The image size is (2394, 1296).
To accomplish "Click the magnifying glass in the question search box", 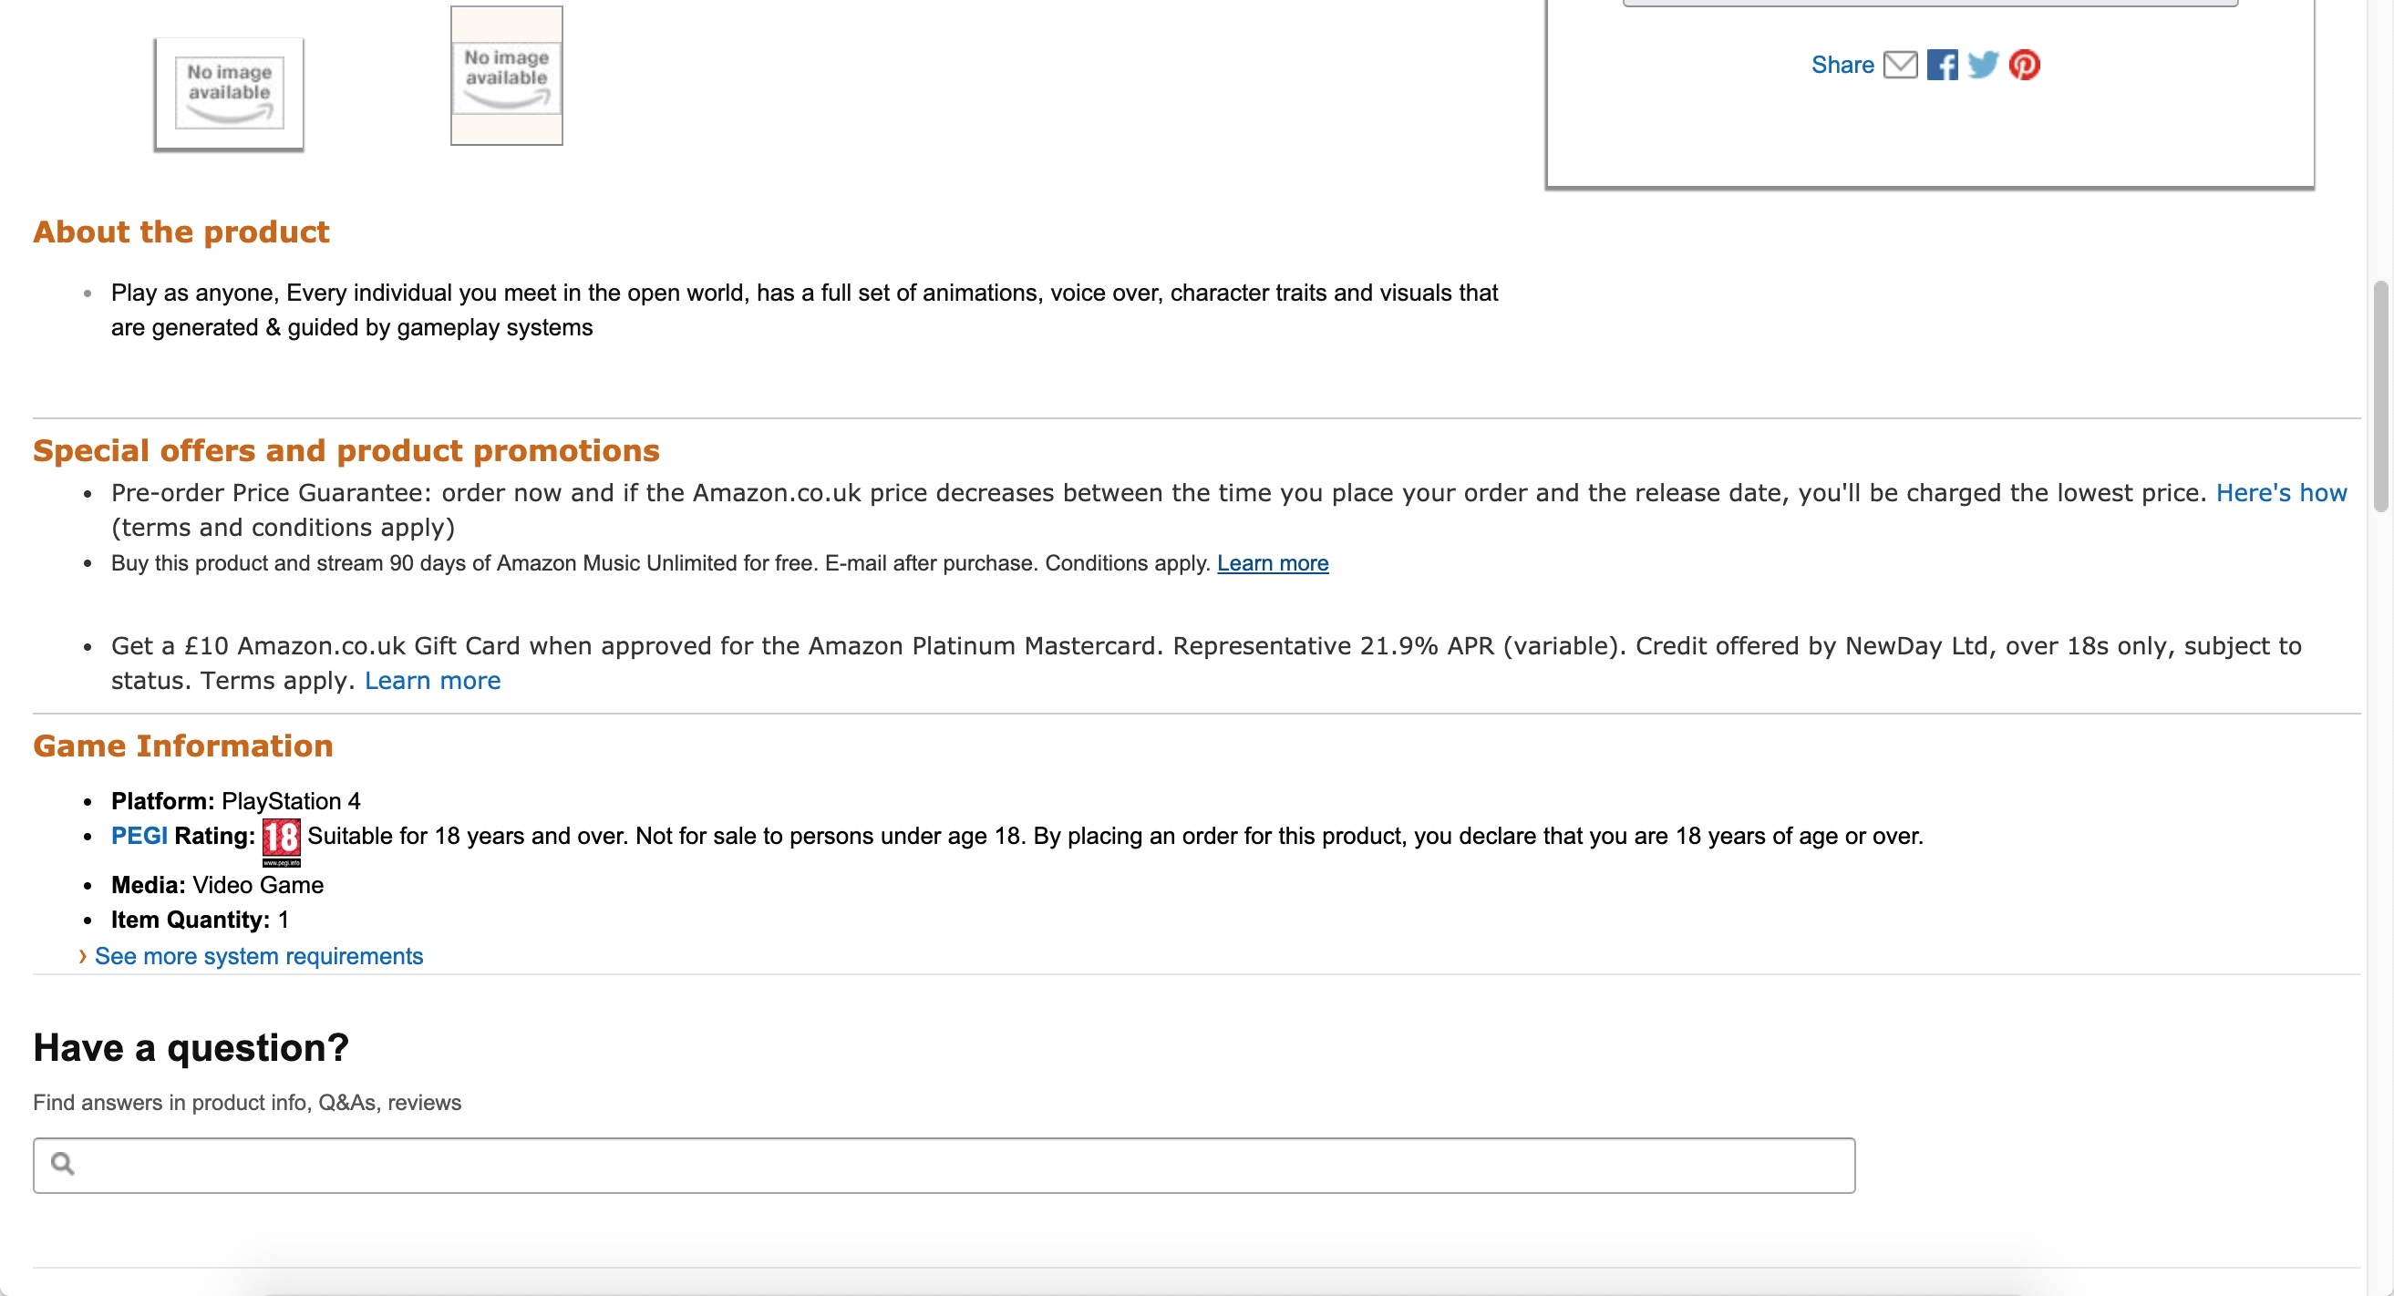I will (62, 1163).
